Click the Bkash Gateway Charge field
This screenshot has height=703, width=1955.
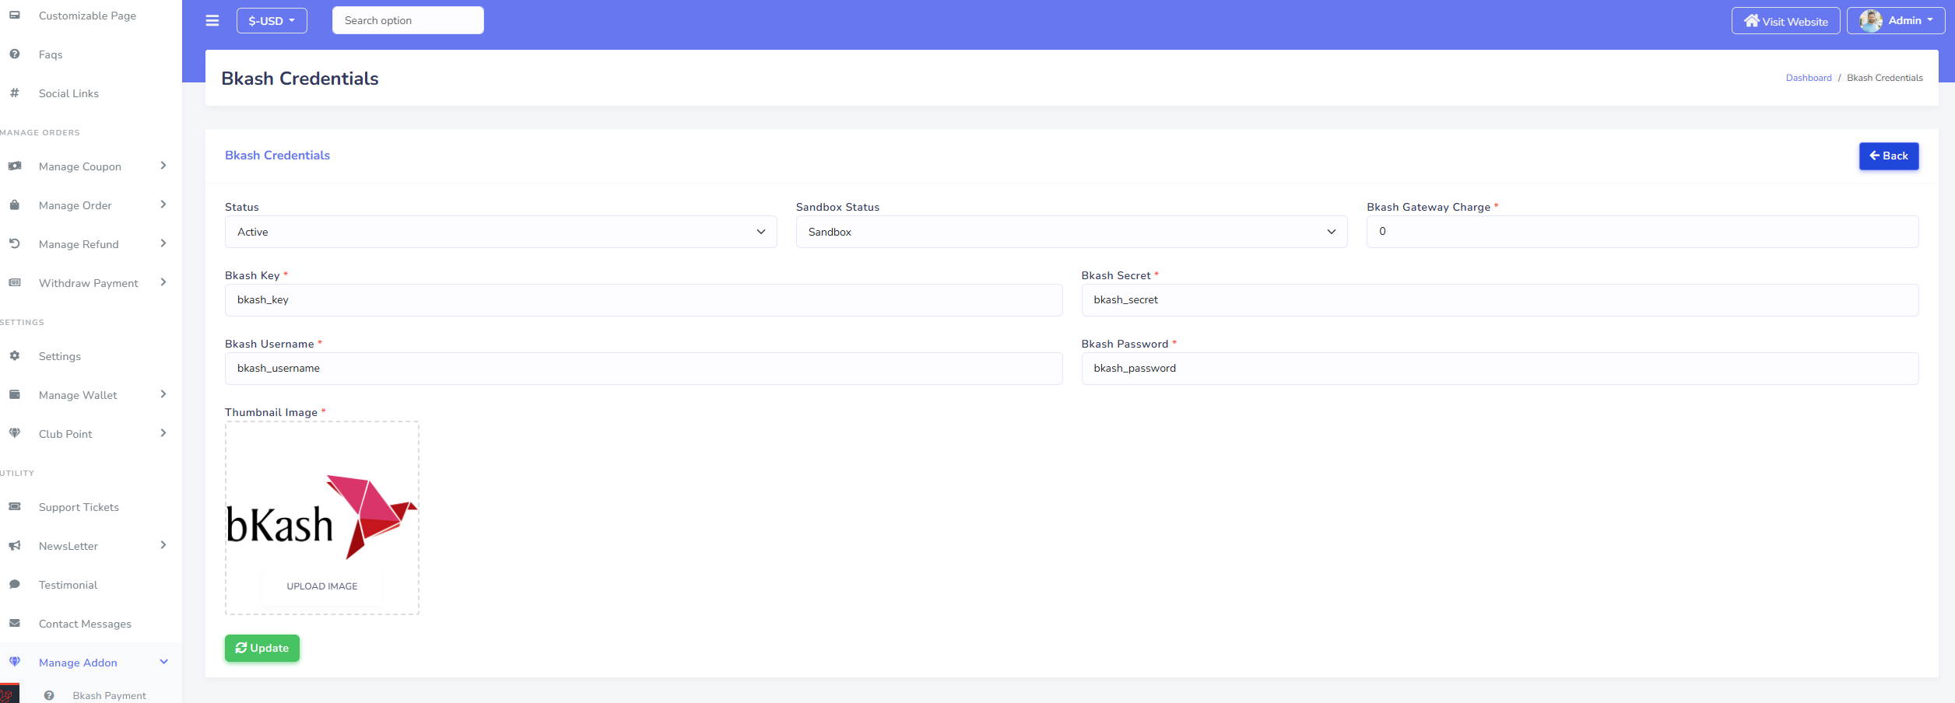(1642, 232)
